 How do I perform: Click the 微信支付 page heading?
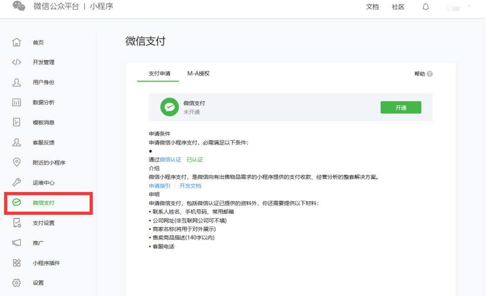coord(145,41)
